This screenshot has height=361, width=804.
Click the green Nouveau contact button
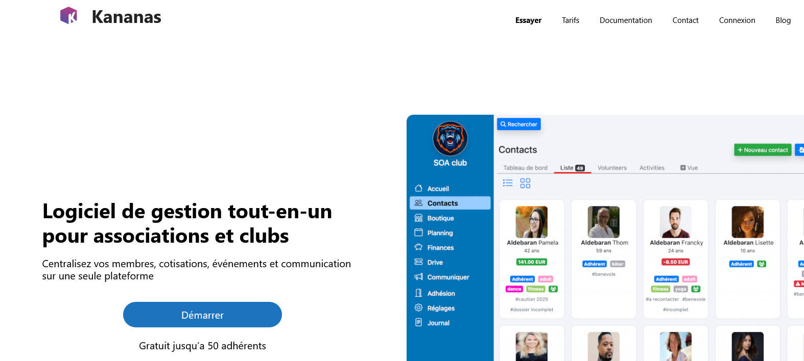point(763,150)
